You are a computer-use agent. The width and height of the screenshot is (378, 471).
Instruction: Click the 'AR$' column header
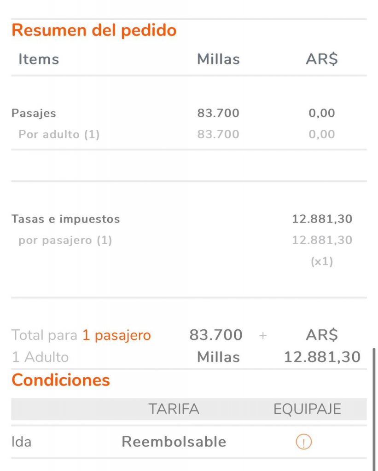click(x=322, y=59)
